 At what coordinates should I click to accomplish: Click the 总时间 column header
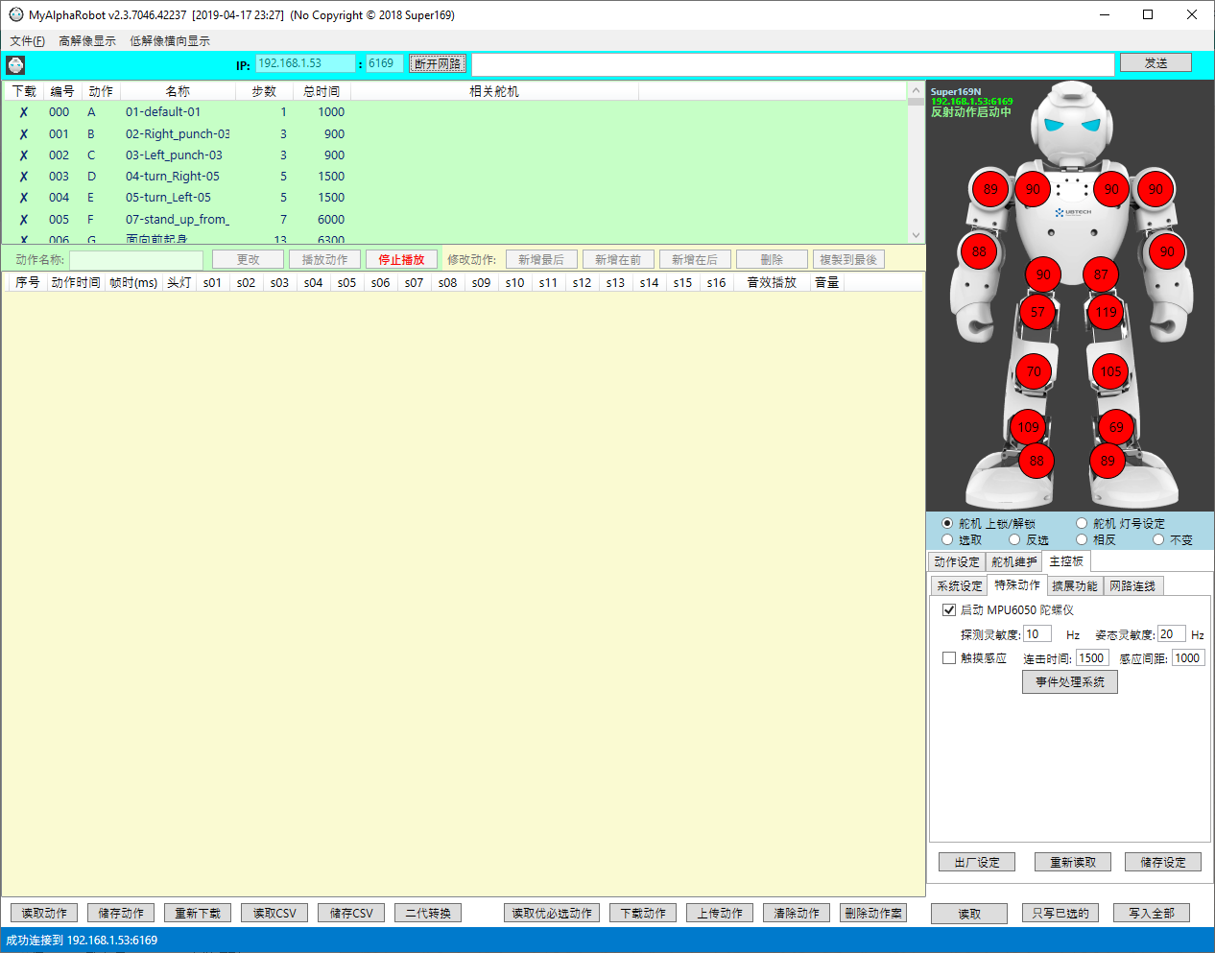322,91
